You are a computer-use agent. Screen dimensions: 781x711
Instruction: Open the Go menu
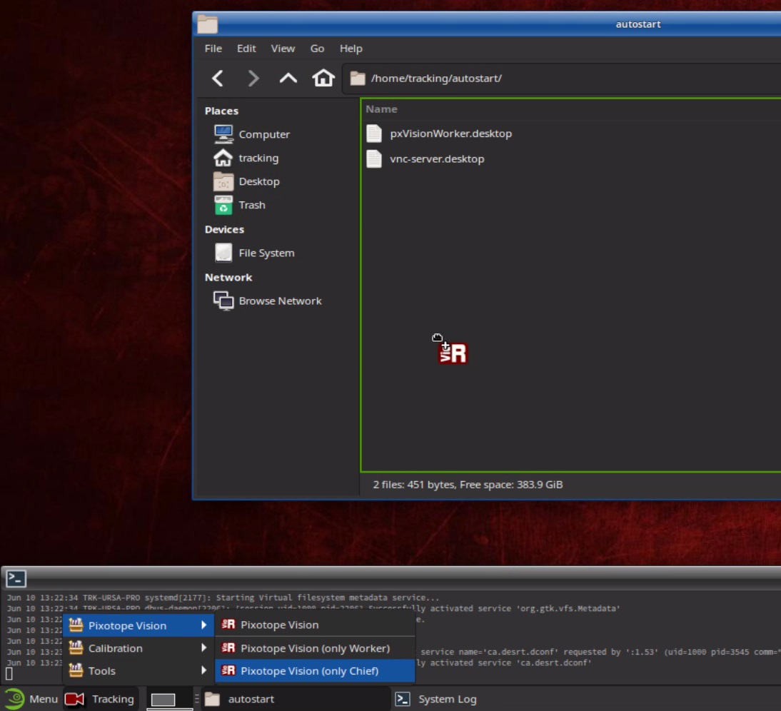coord(317,49)
